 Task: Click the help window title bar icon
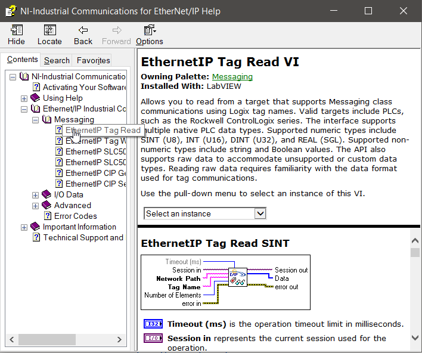coord(11,11)
